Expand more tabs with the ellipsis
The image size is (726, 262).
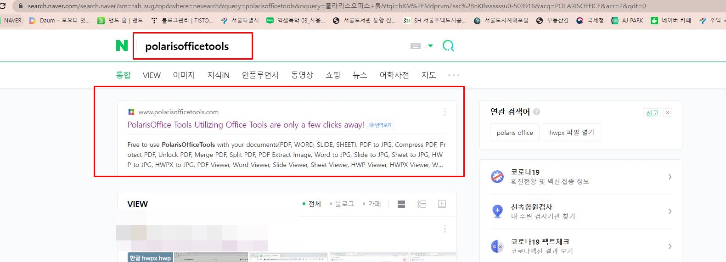click(x=454, y=75)
